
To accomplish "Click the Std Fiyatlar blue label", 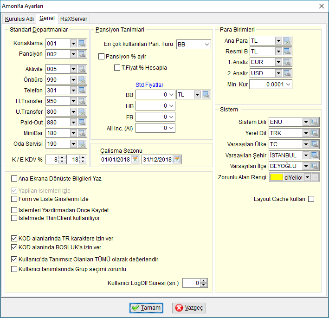I will [x=149, y=85].
